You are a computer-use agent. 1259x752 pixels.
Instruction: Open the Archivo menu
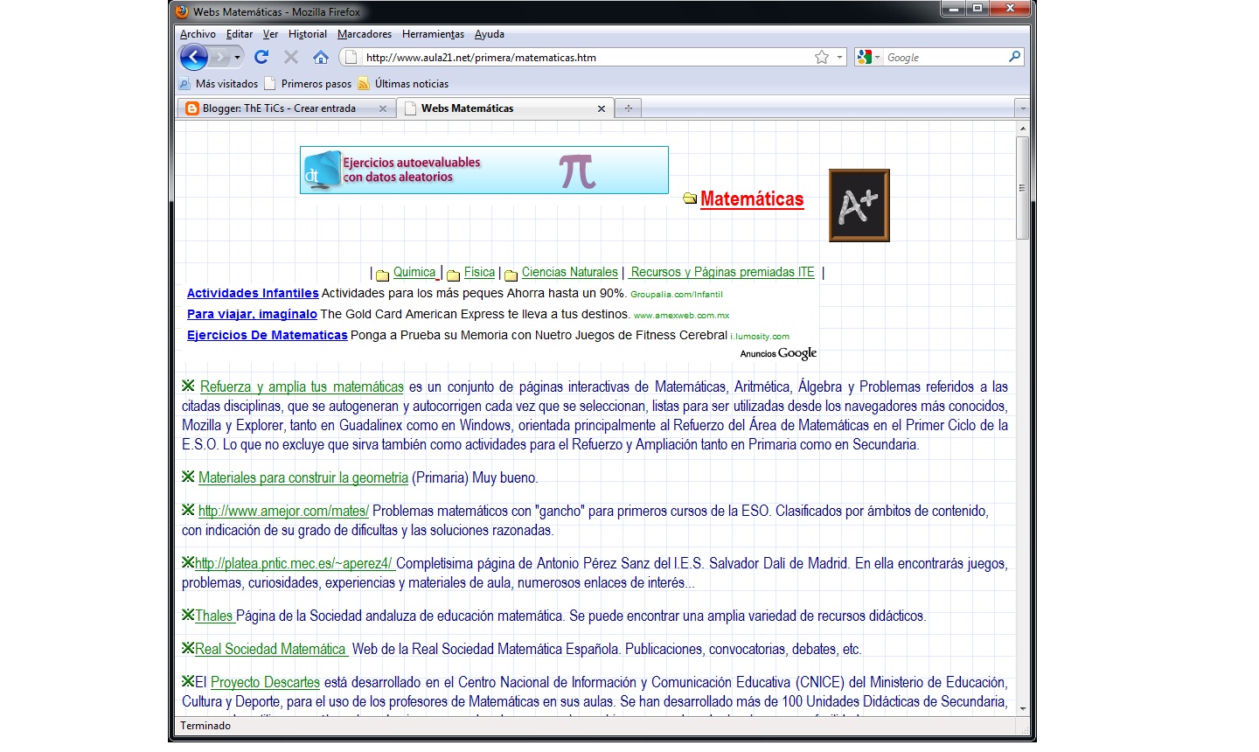(x=198, y=34)
